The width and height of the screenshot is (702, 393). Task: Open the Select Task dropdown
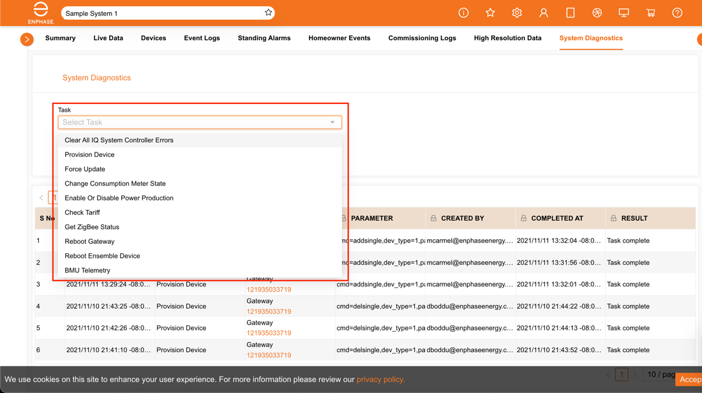coord(200,122)
